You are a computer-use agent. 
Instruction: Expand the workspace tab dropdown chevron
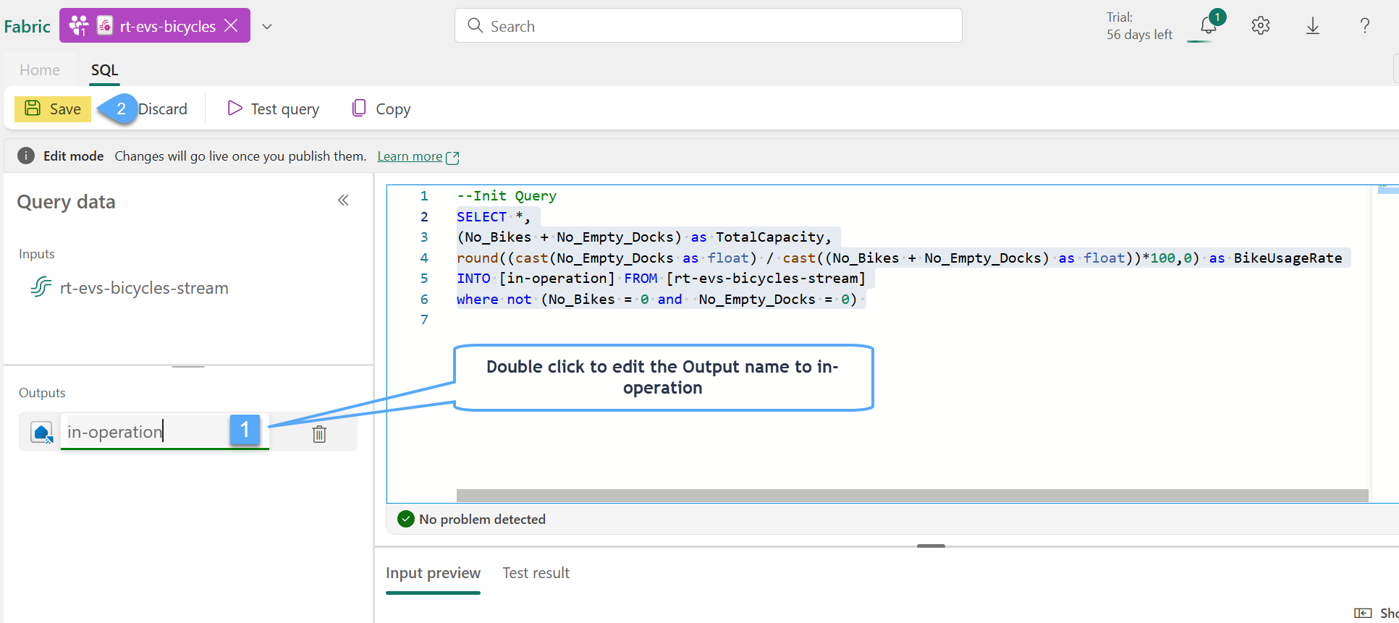(267, 27)
